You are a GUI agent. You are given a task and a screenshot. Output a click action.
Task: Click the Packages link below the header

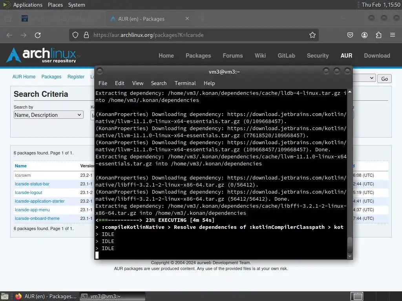[51, 76]
